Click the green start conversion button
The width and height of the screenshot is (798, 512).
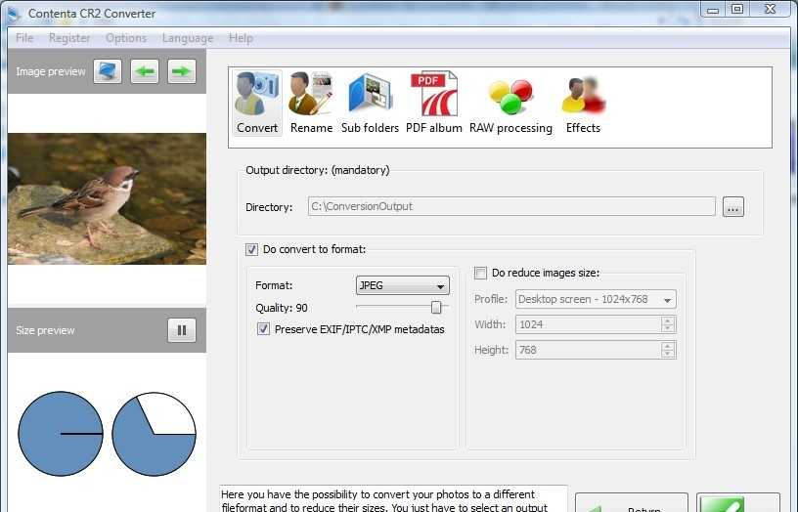tap(738, 503)
